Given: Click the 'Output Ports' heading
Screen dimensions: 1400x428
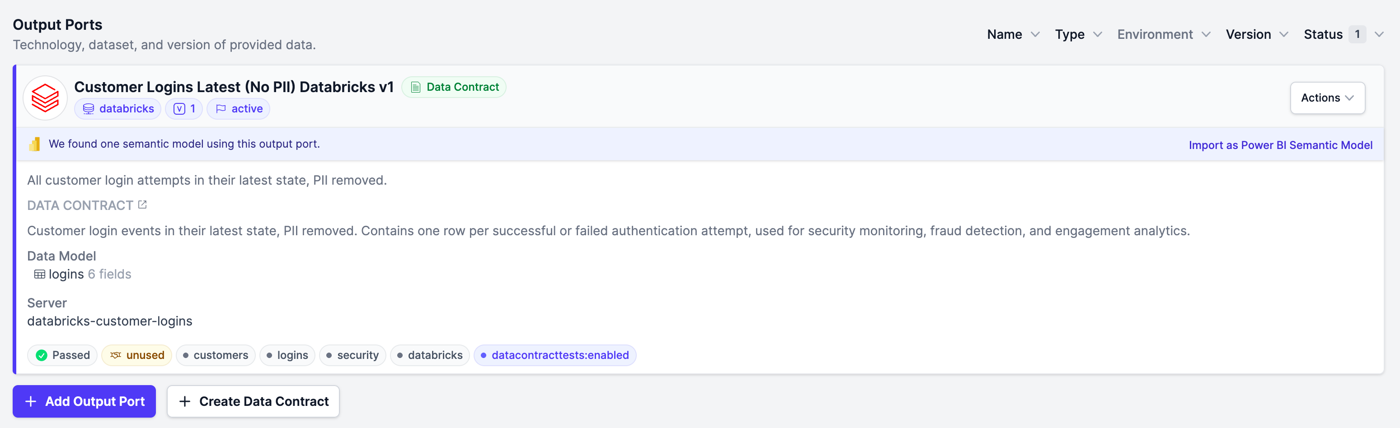Looking at the screenshot, I should click(57, 24).
